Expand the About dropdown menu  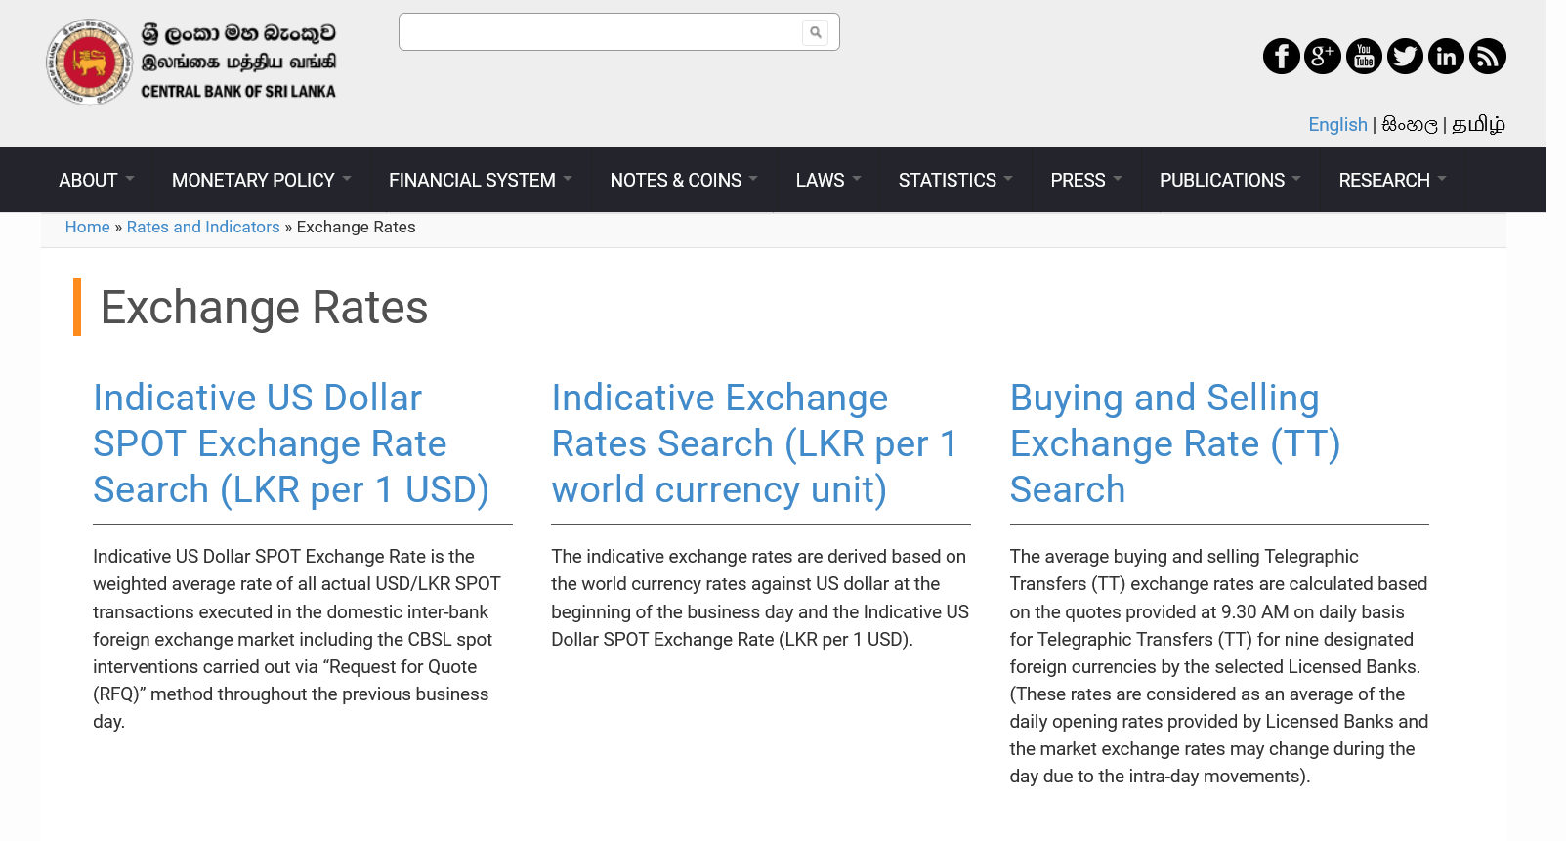(x=96, y=181)
